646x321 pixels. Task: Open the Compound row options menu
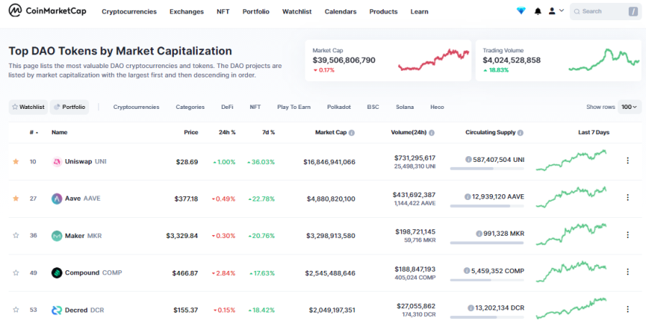(x=627, y=272)
